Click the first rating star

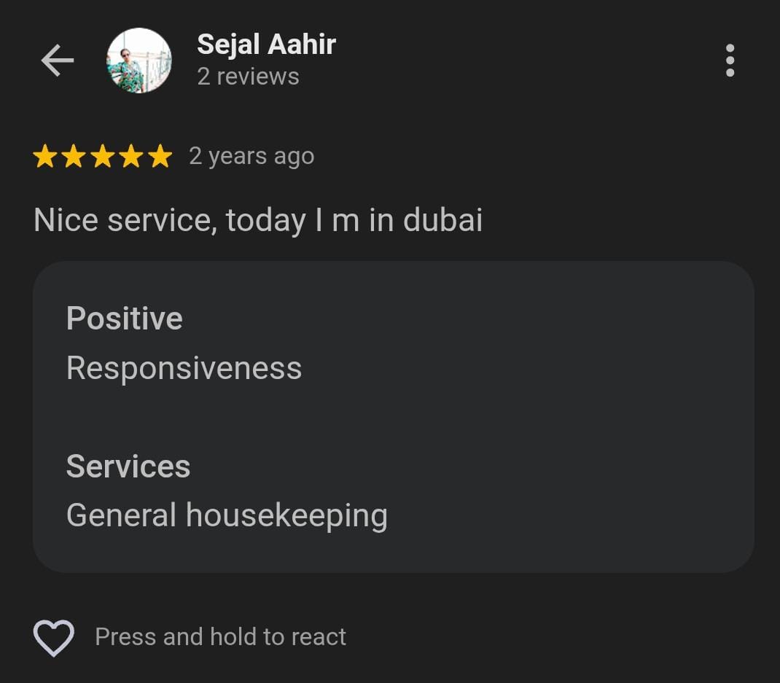[x=45, y=156]
